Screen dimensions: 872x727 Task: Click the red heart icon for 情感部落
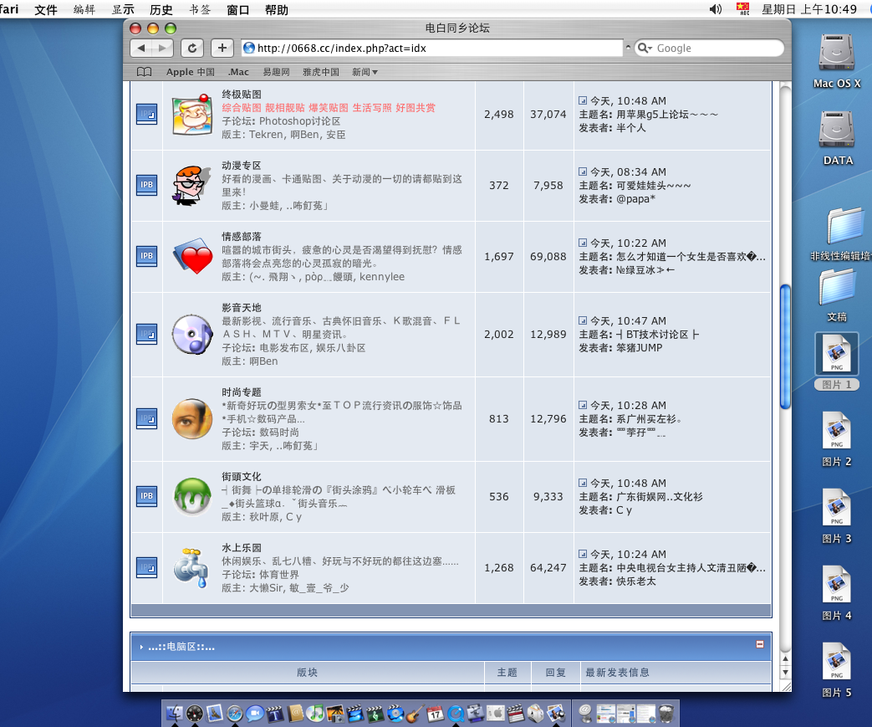tap(193, 257)
